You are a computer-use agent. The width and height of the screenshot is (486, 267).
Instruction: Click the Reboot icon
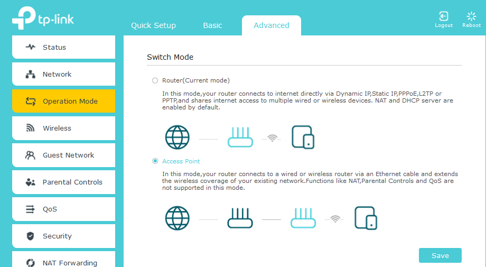tap(471, 16)
